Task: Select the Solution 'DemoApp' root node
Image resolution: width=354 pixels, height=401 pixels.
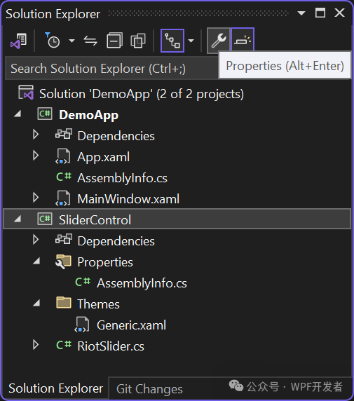Action: click(142, 94)
